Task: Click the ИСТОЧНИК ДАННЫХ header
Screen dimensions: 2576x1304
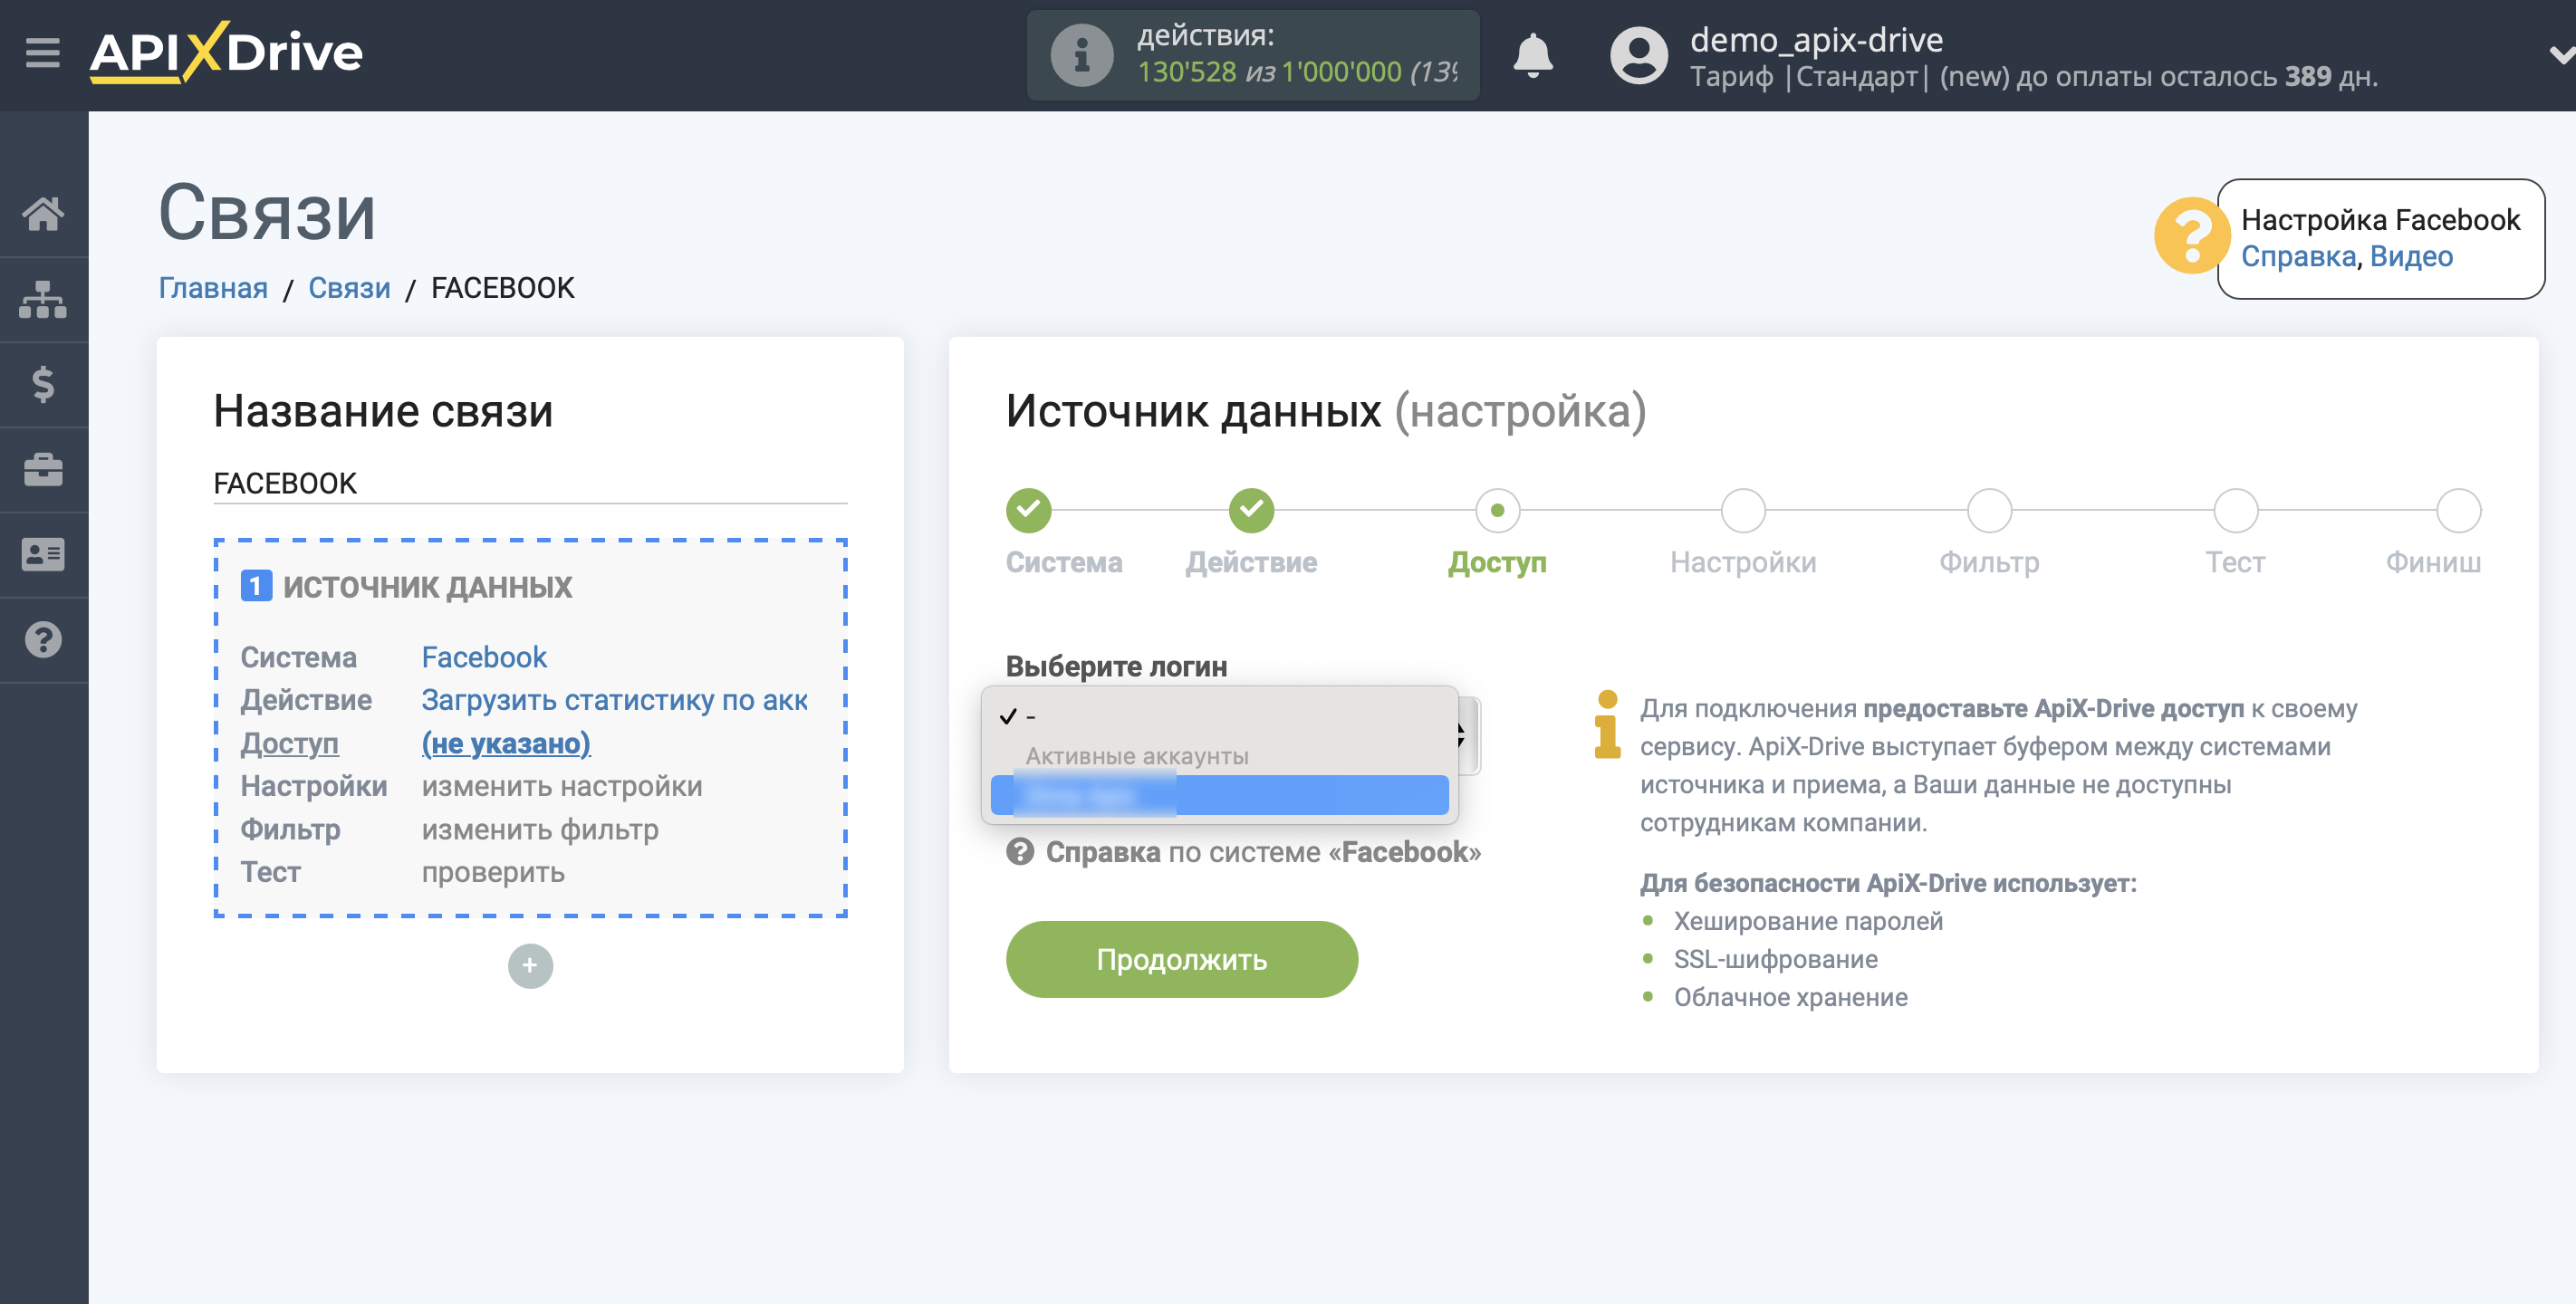Action: click(x=427, y=586)
